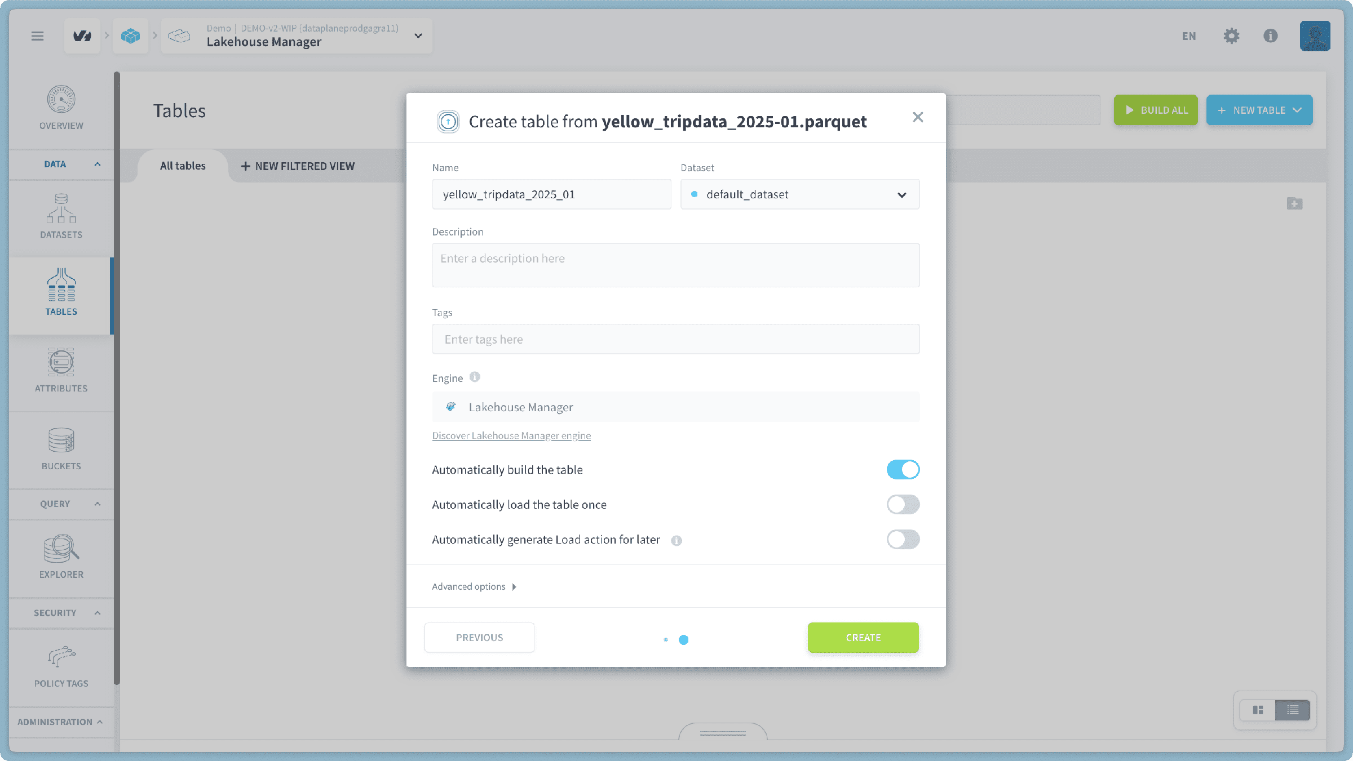Open the blue cube project icon

coord(130,36)
